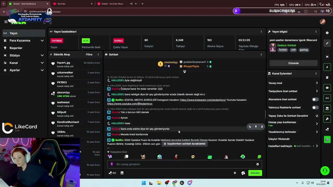Open the Kanal Eylemleri three-dot menu

click(x=316, y=74)
